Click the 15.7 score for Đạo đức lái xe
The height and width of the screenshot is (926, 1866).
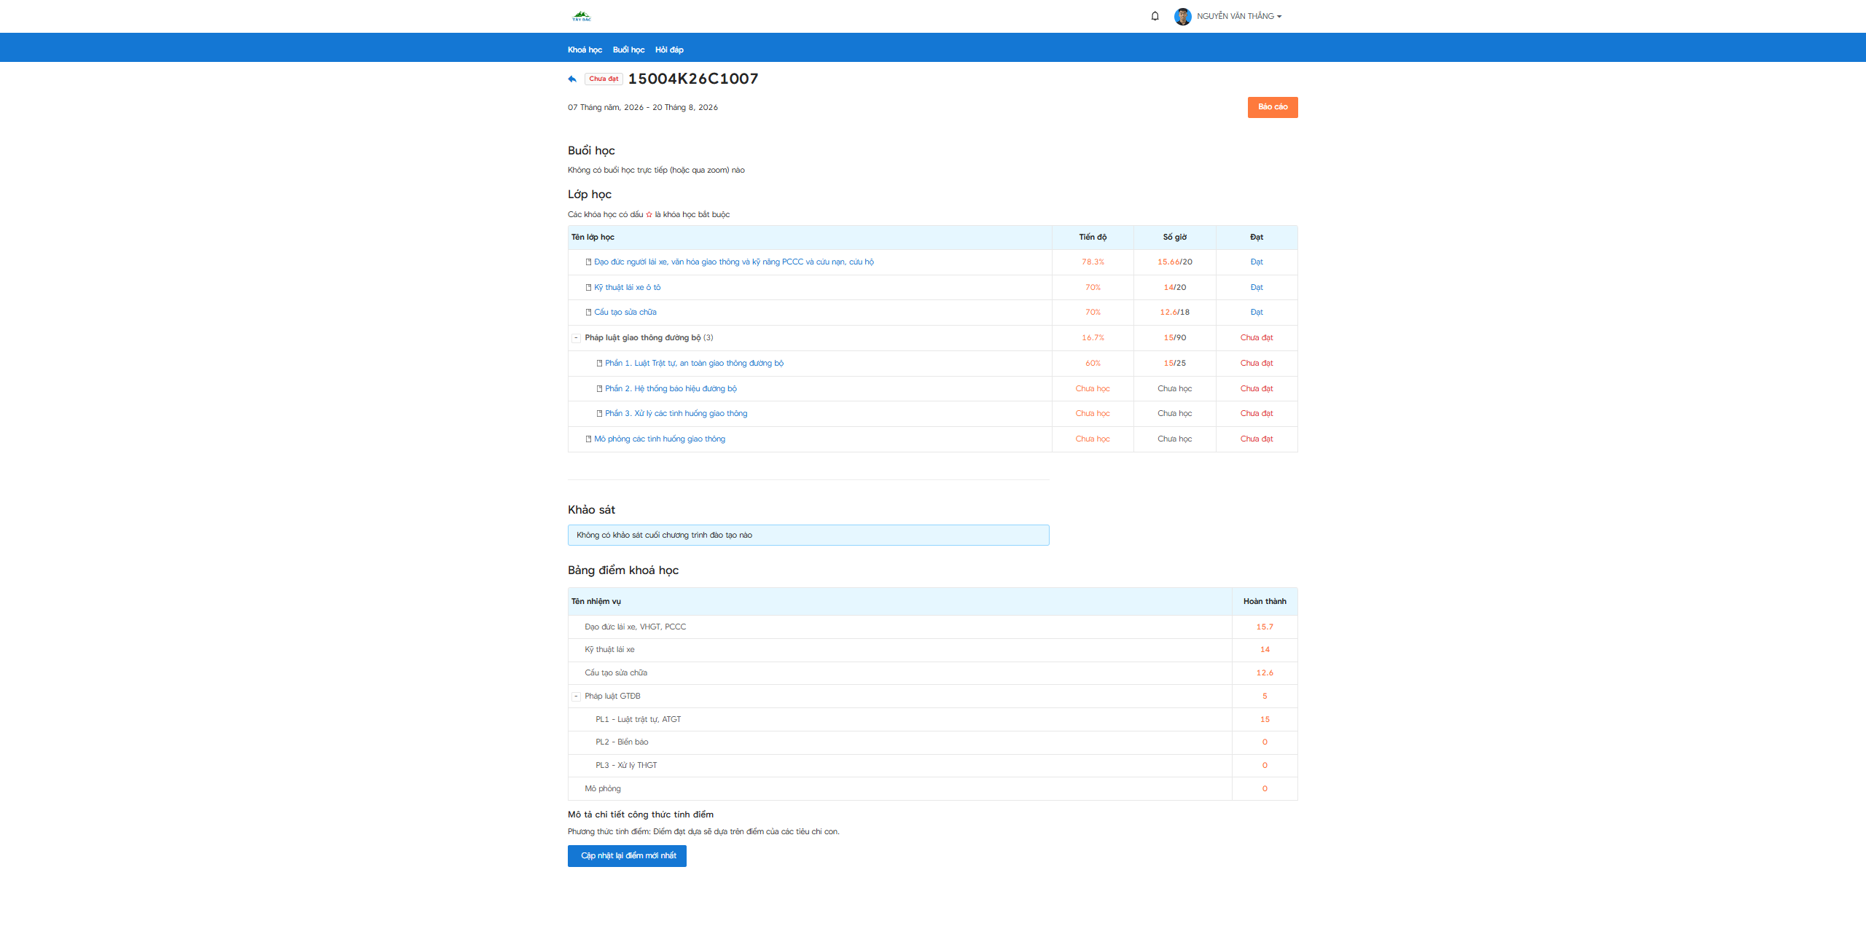pyautogui.click(x=1265, y=627)
